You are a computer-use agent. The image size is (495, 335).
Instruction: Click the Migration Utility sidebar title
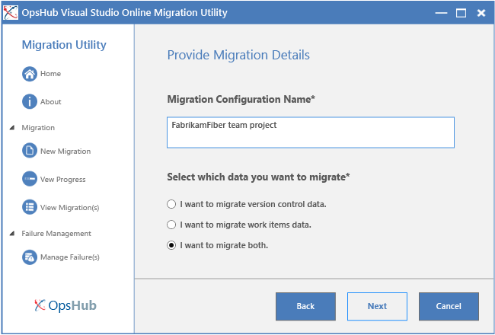click(64, 45)
